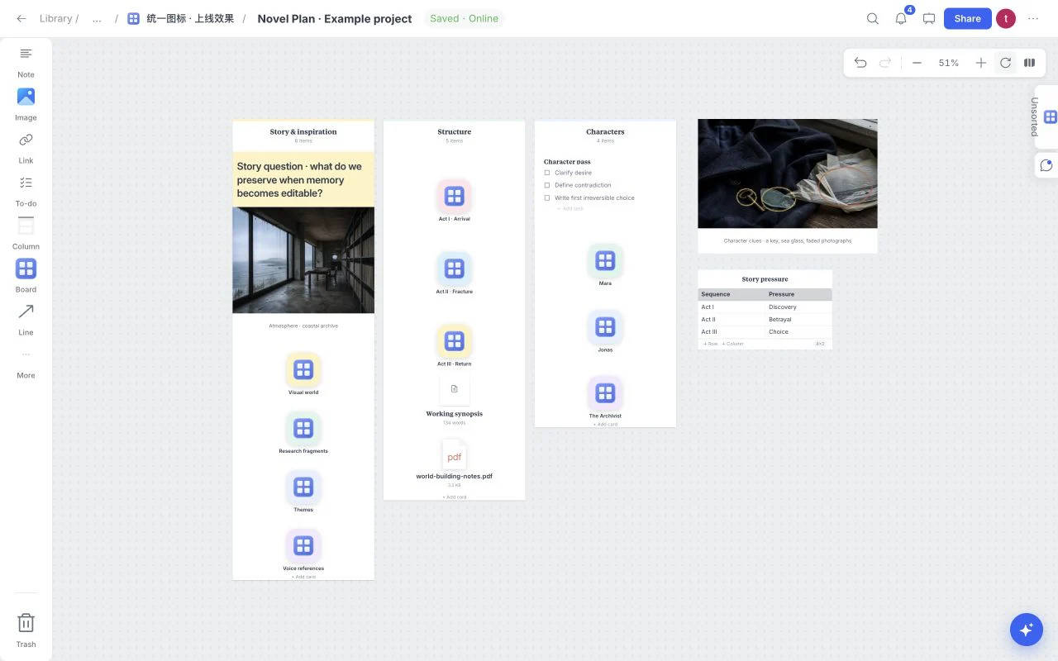
Task: Select the Betrayal cell in Story pressure
Action: 798,319
